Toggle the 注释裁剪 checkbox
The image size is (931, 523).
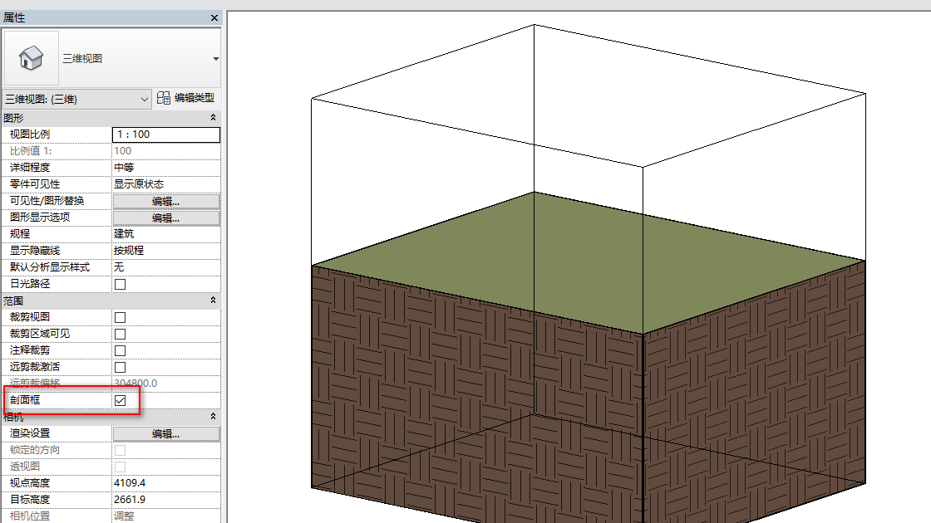click(120, 350)
